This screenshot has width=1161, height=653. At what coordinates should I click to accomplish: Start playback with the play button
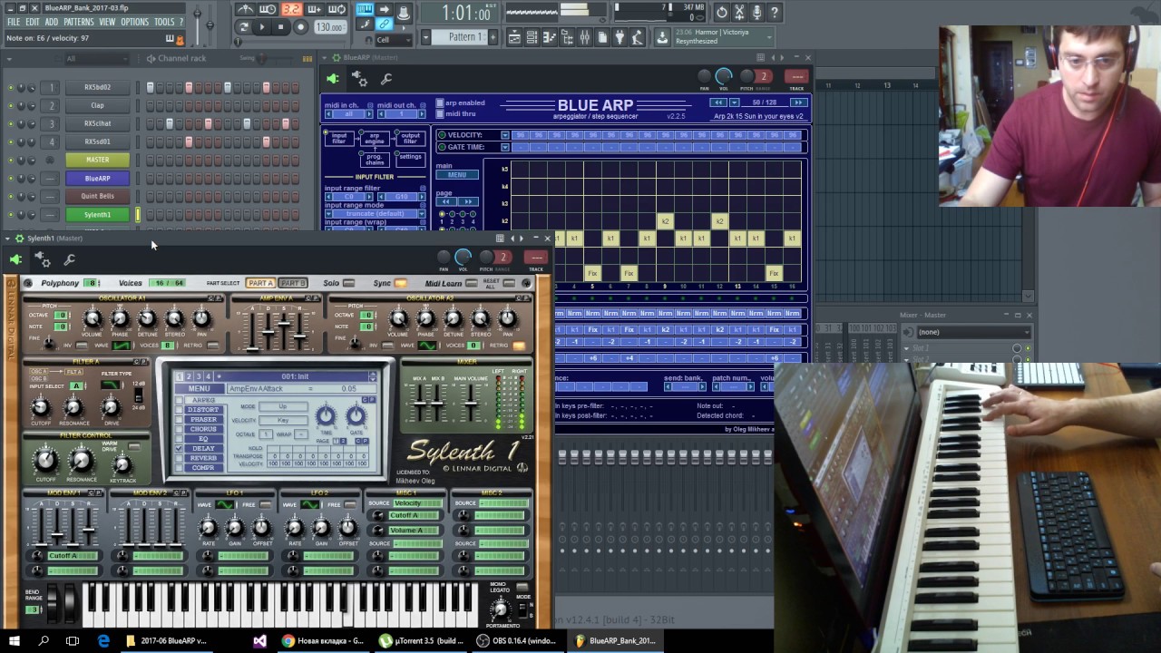pyautogui.click(x=262, y=27)
